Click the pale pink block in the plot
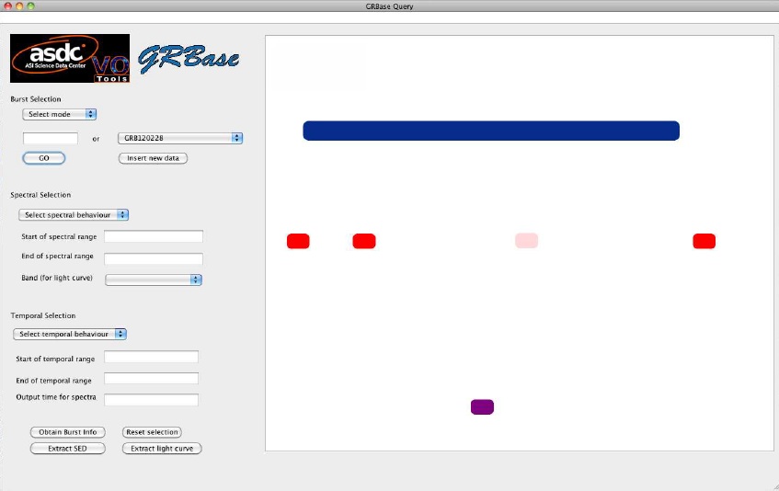779x491 pixels. [526, 241]
